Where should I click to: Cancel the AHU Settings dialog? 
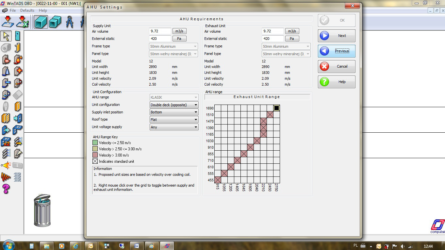pos(337,66)
